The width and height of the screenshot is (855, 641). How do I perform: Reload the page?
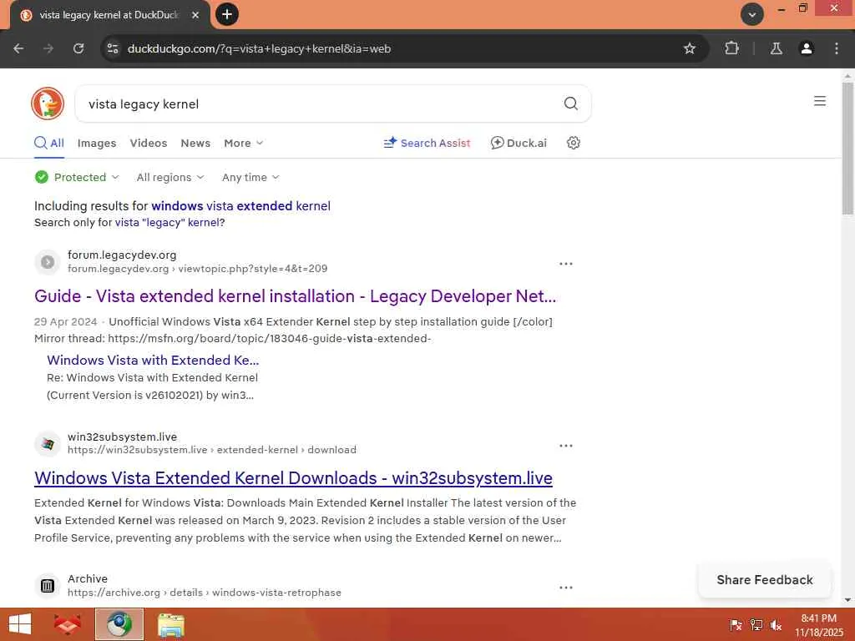pyautogui.click(x=78, y=48)
